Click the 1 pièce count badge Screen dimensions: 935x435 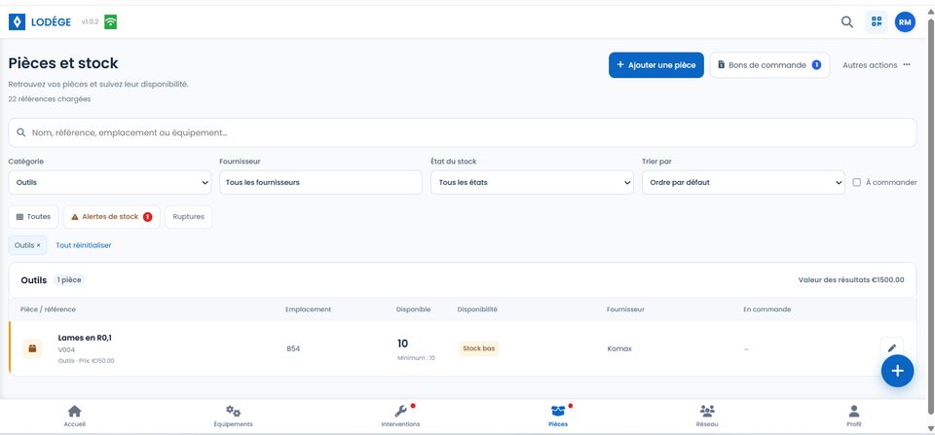tap(70, 280)
